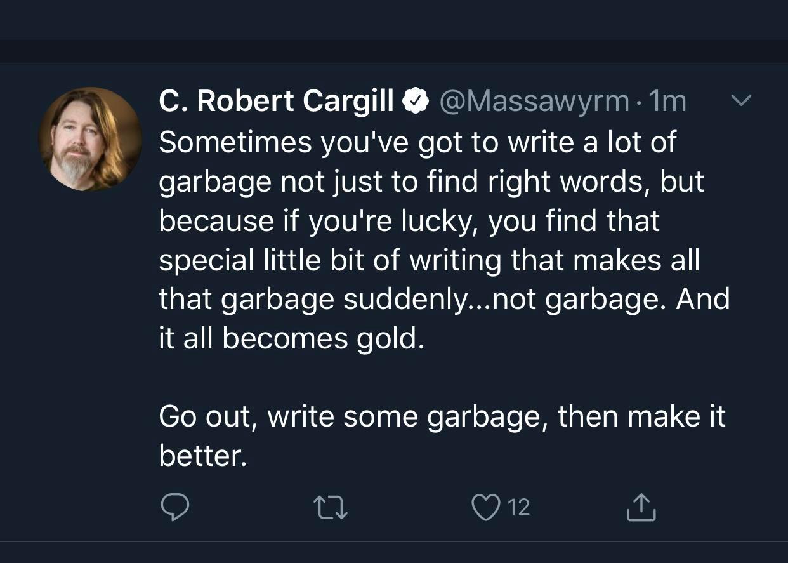Image resolution: width=788 pixels, height=563 pixels.
Task: Open the comment bubble to view replies
Action: click(176, 507)
